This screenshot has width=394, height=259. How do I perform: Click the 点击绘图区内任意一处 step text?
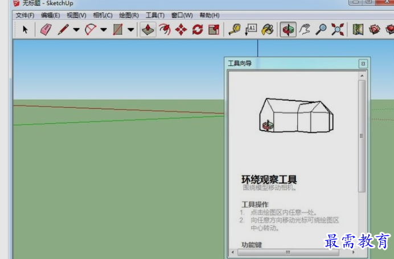(x=284, y=212)
